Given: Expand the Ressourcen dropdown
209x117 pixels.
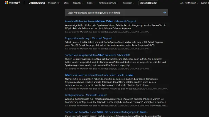Looking at the screenshot, I should 128,3.
